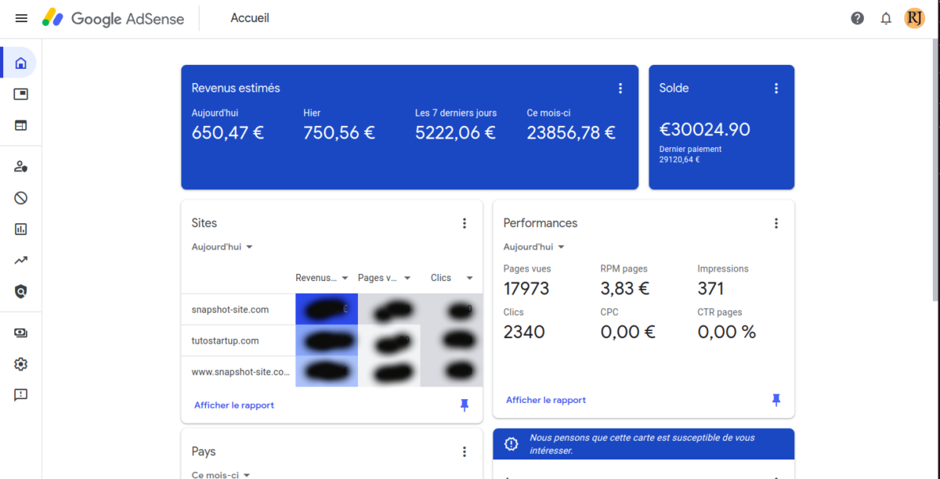Click the page vertical scrollbar

(x=936, y=171)
